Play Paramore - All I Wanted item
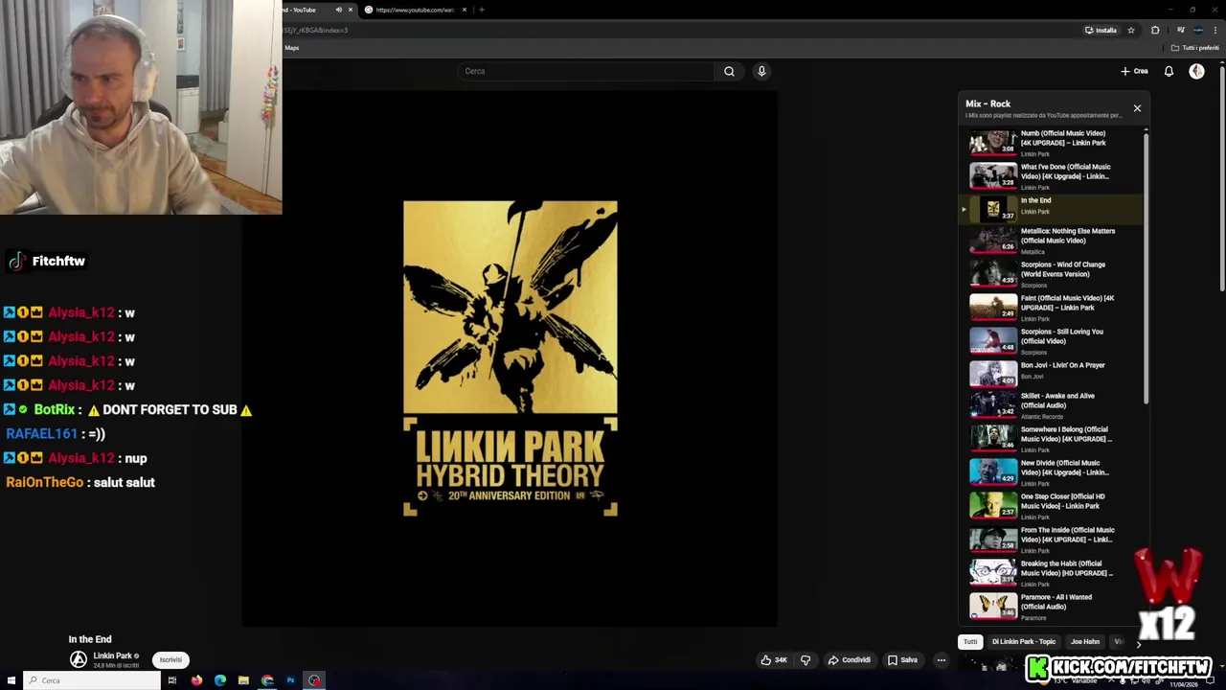 coord(1052,607)
